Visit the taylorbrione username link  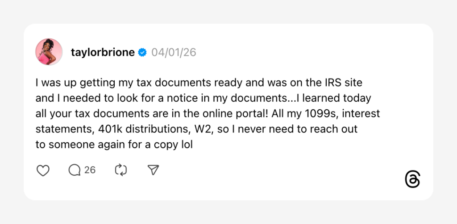click(103, 53)
